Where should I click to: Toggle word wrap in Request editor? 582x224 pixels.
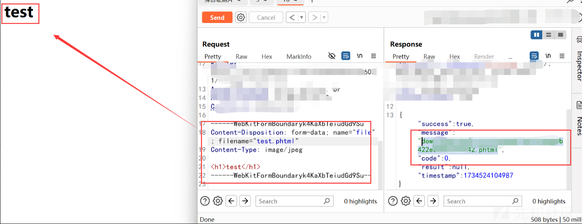click(346, 56)
